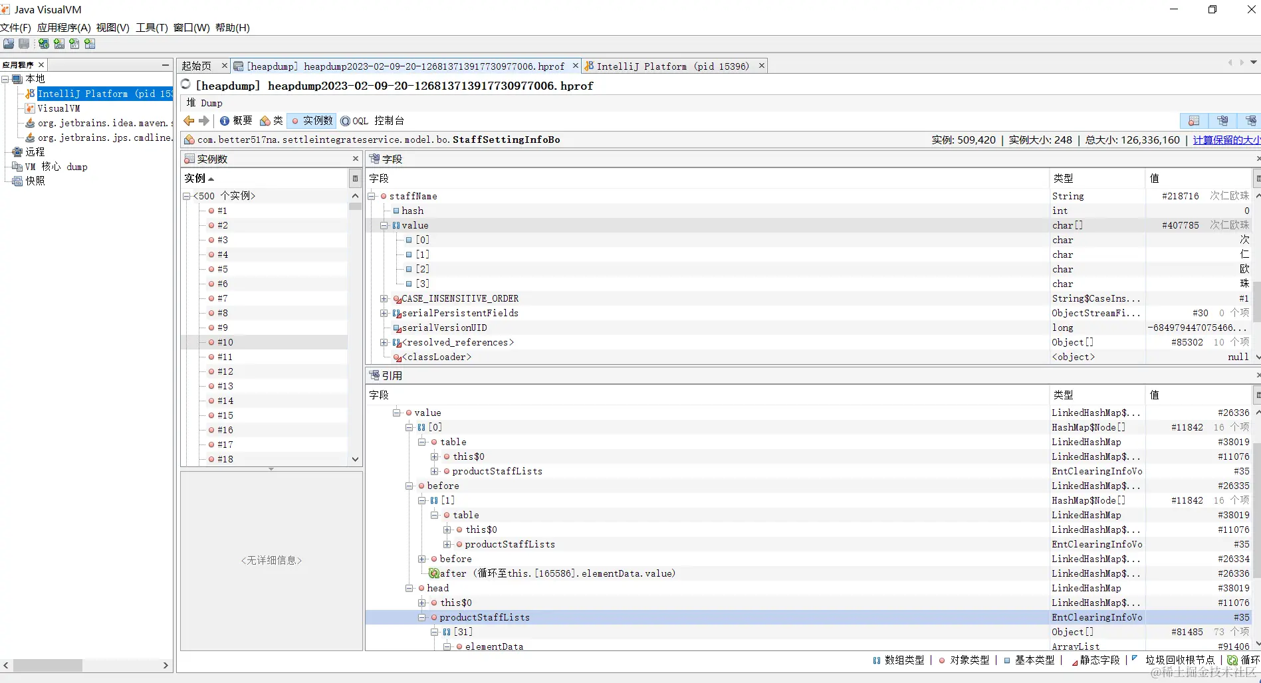The width and height of the screenshot is (1261, 683).
Task: Click the 计算保留的大小 link
Action: 1226,140
